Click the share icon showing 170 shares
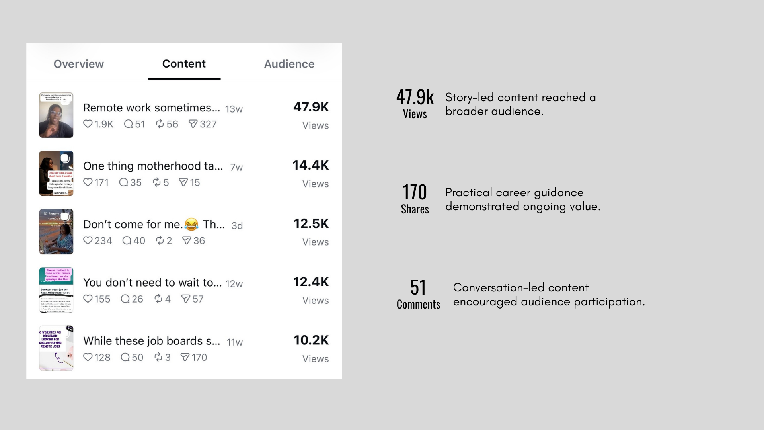This screenshot has width=764, height=430. pyautogui.click(x=185, y=357)
